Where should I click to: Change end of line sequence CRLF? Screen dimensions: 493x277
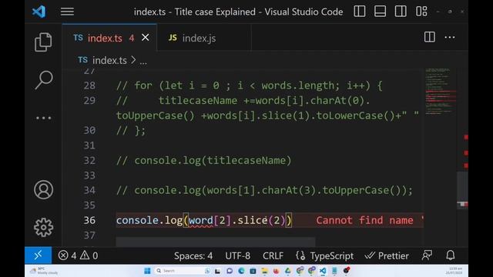273,256
